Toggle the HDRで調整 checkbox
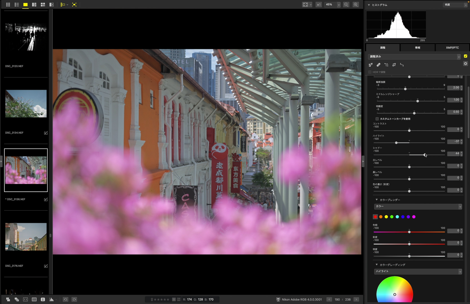 pyautogui.click(x=370, y=72)
